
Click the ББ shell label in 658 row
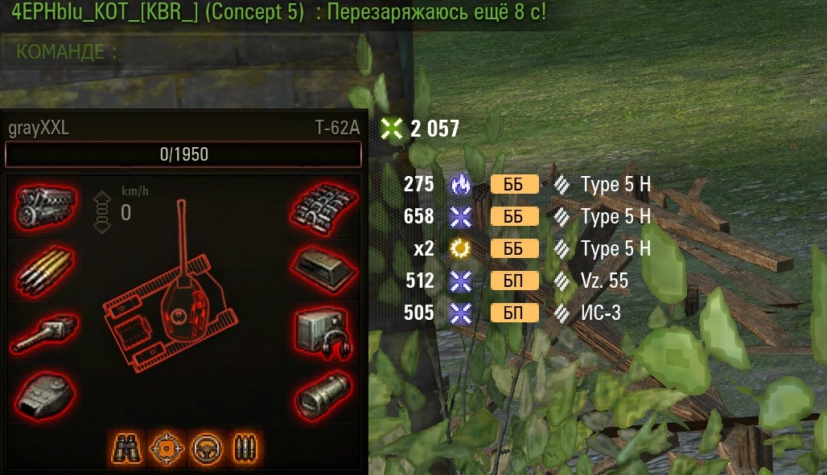[514, 217]
